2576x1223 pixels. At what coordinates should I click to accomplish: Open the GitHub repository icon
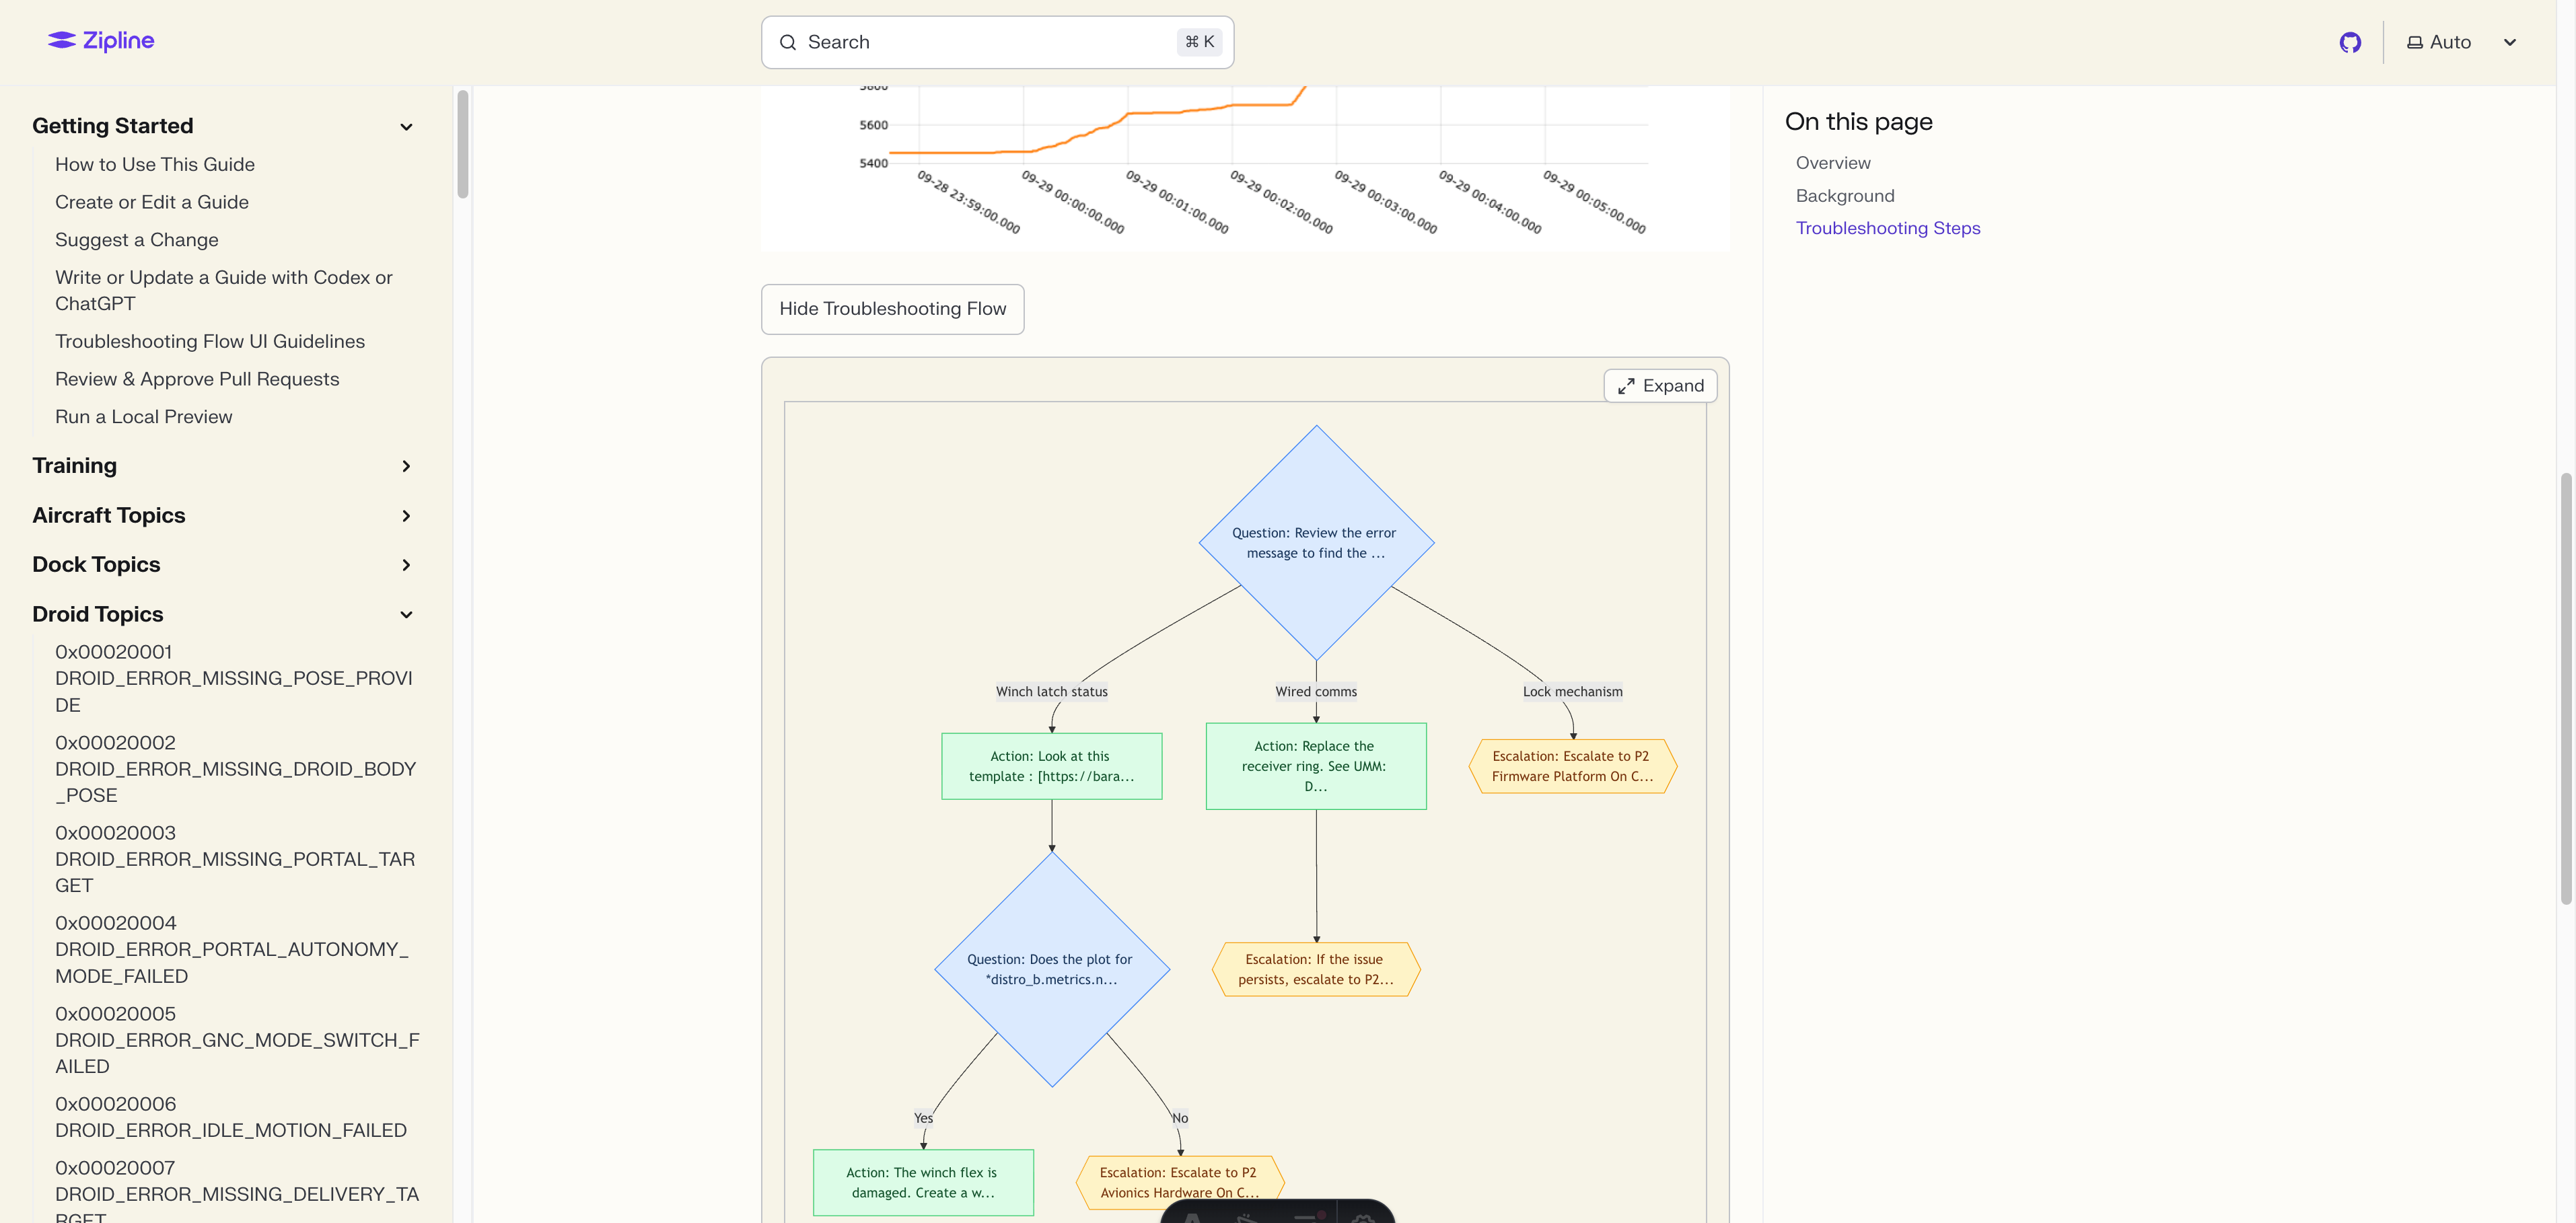coord(2350,42)
